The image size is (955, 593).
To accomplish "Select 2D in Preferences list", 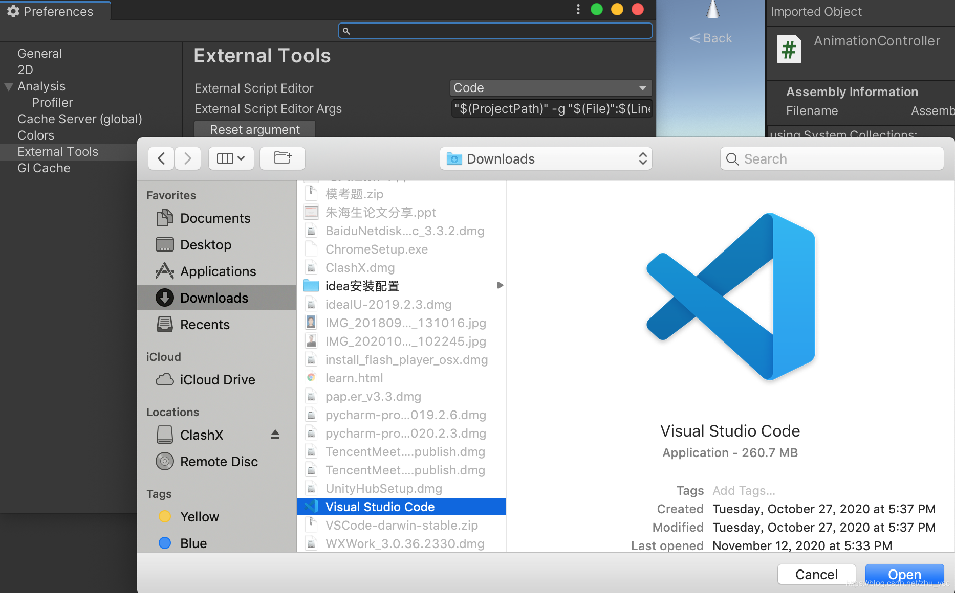I will point(25,70).
